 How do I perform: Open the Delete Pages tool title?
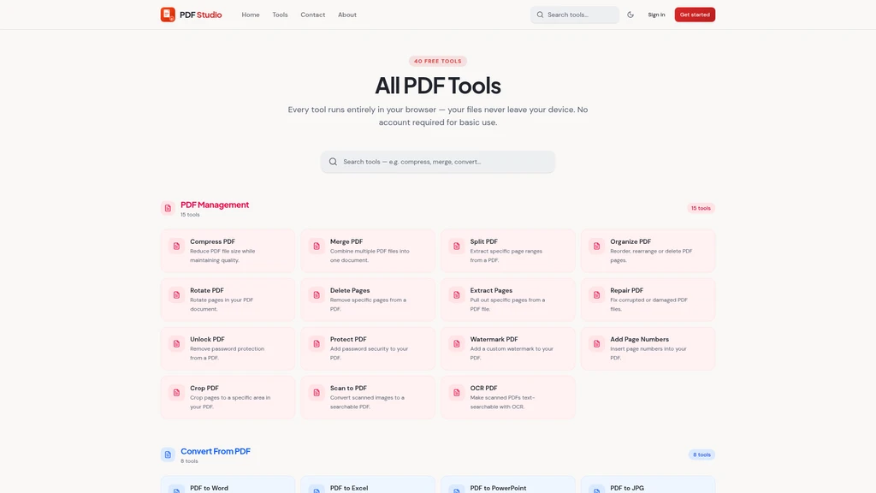point(350,290)
